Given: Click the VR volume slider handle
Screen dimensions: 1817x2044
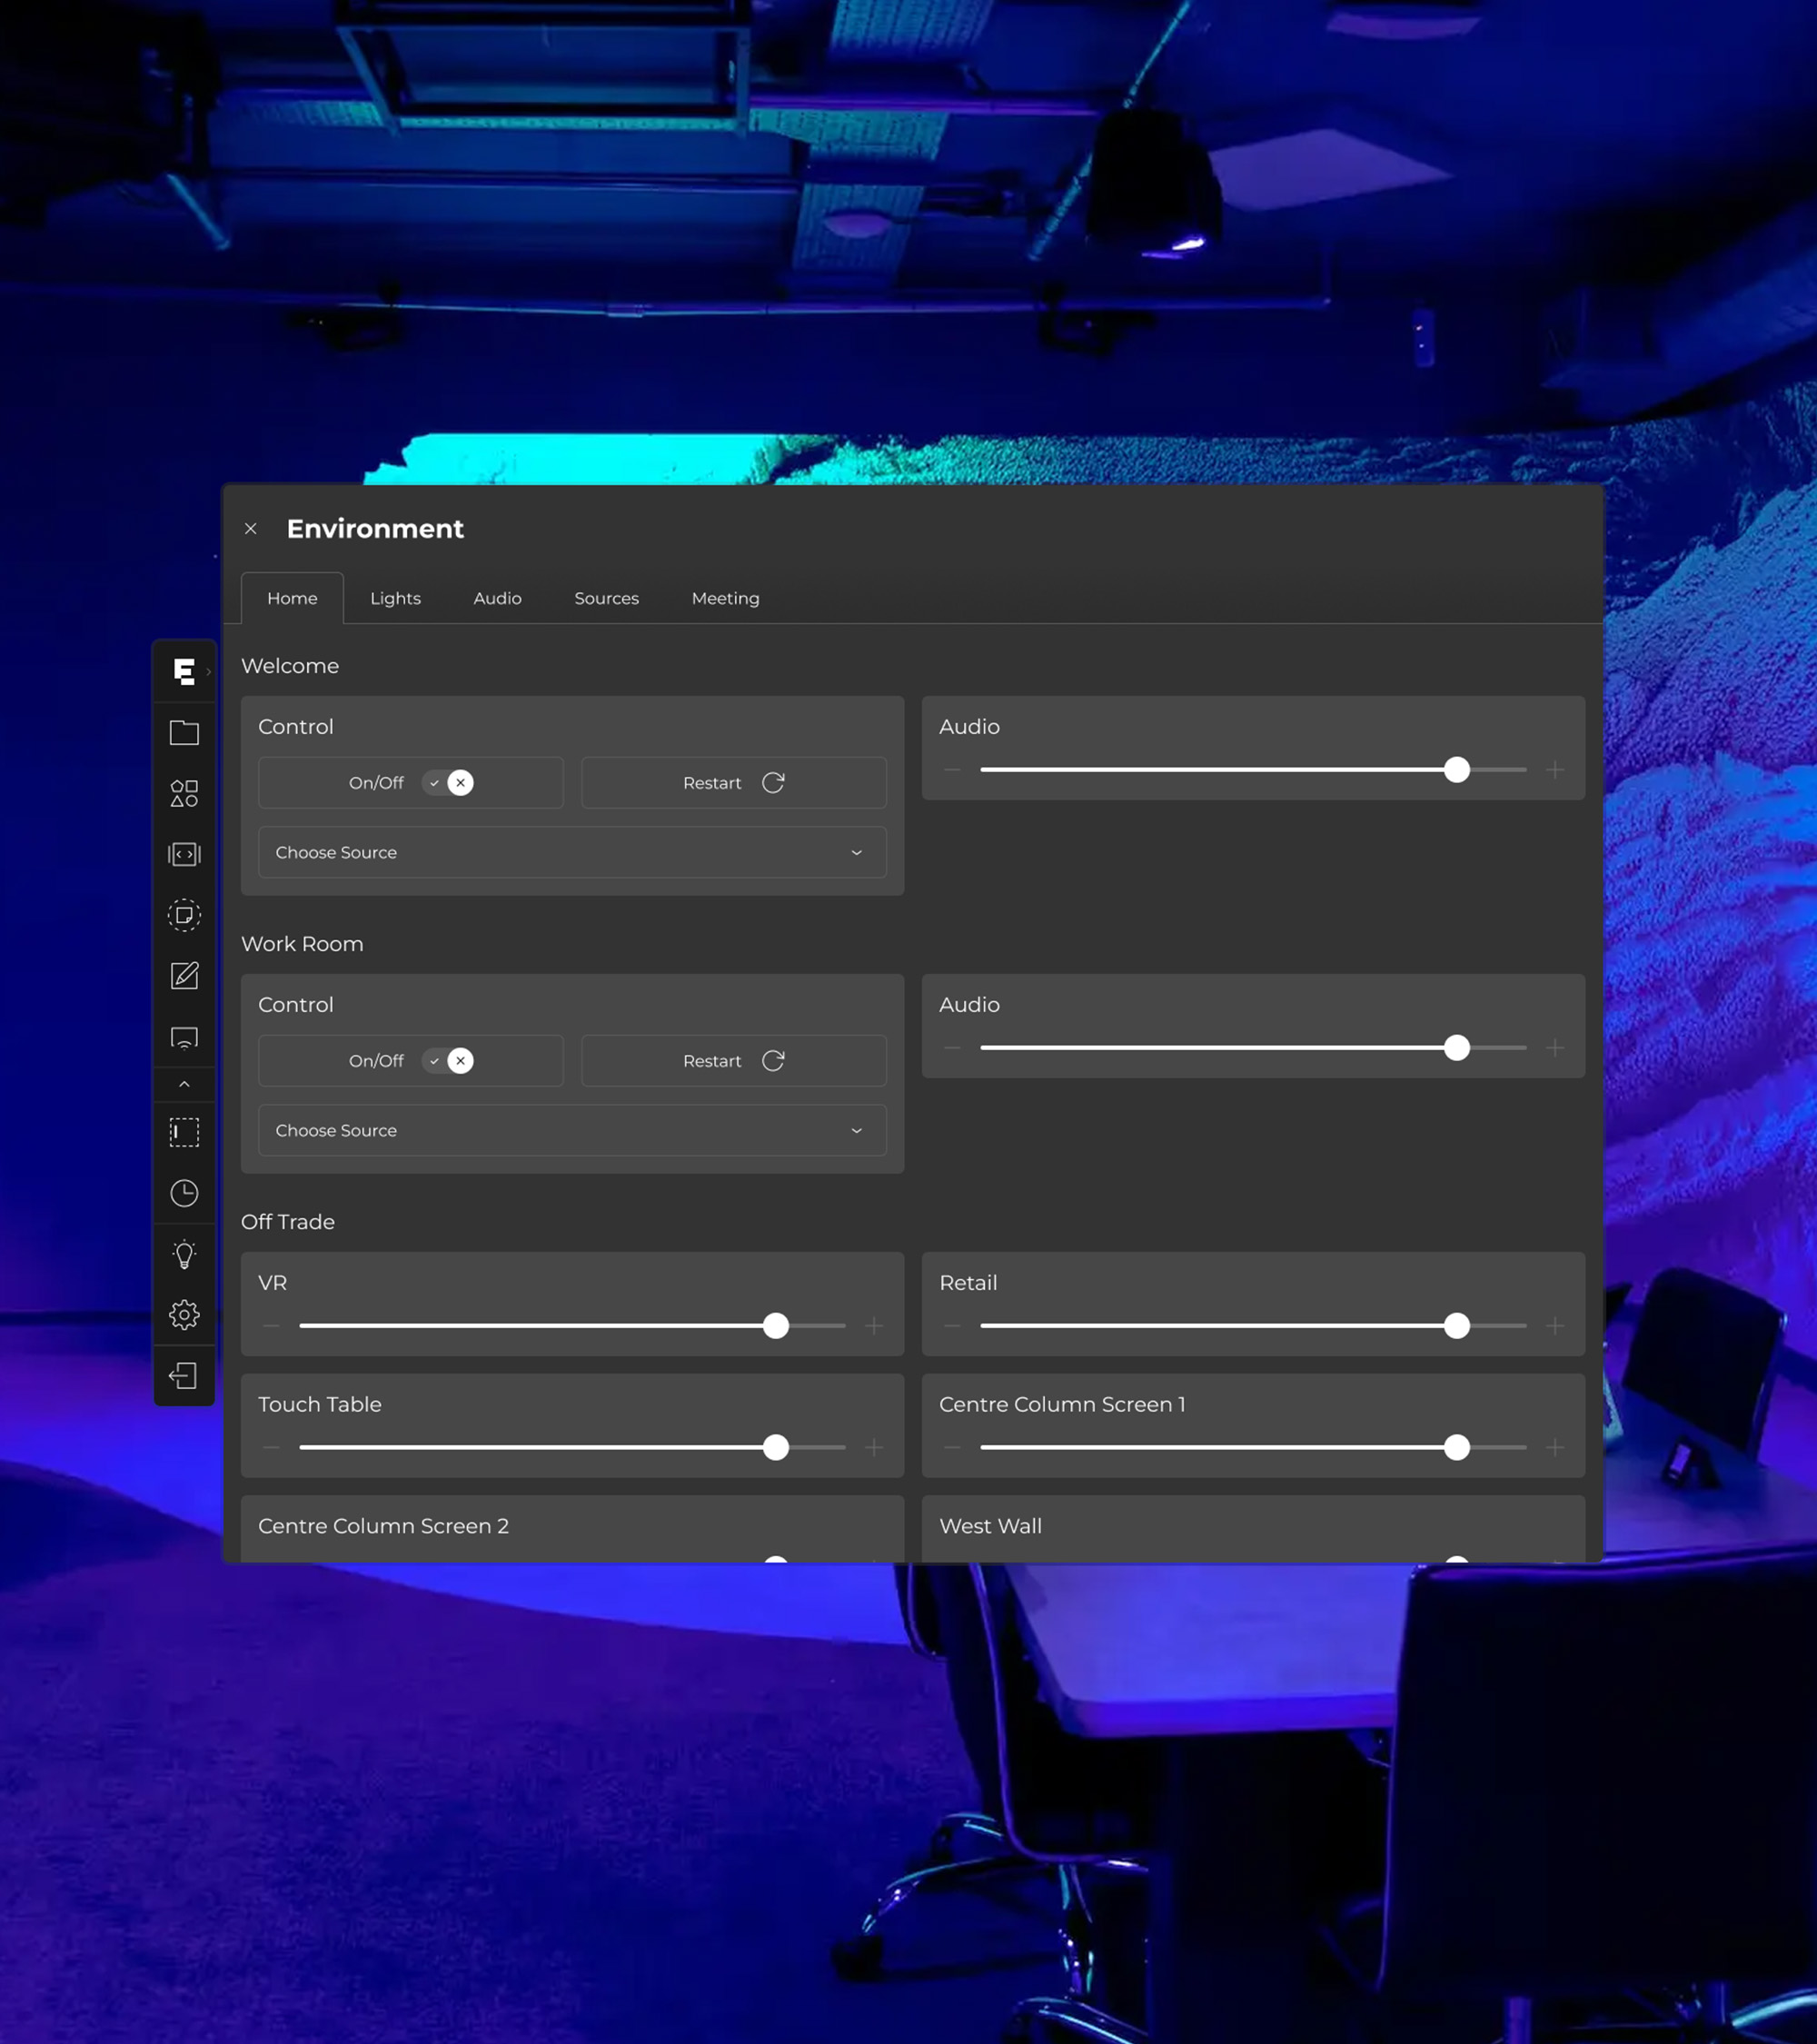Looking at the screenshot, I should [x=776, y=1326].
